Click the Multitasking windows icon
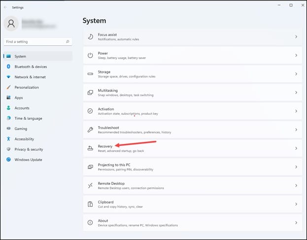 [x=90, y=93]
